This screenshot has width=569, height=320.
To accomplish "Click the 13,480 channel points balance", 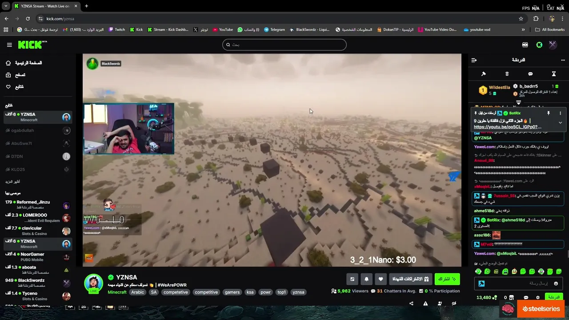I will (x=486, y=298).
